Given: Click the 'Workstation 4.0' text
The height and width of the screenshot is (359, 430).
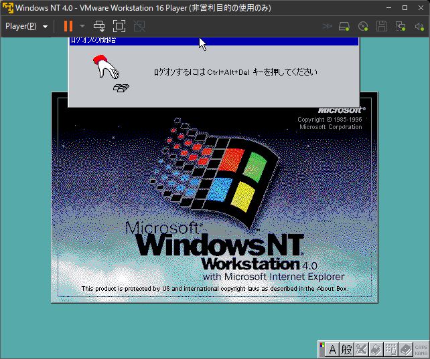Looking at the screenshot, I should coord(259,264).
